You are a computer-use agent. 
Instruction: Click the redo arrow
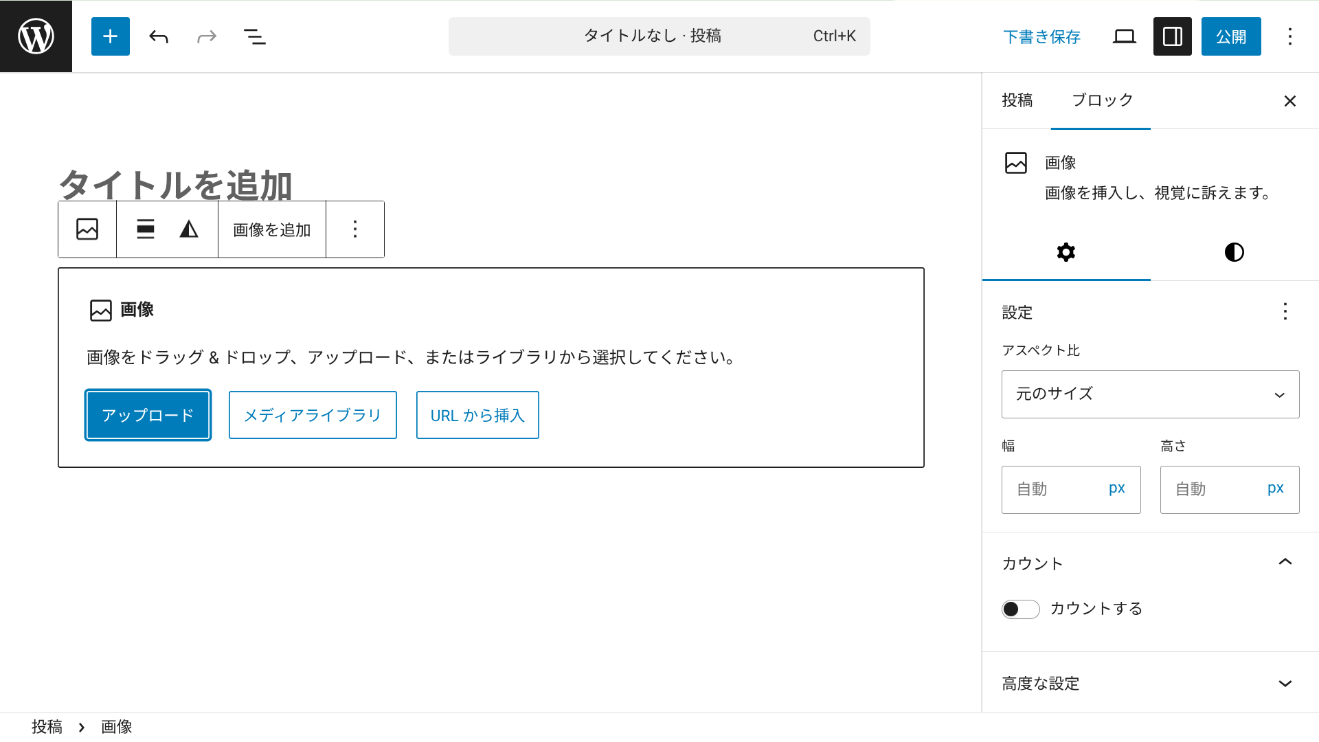coord(206,36)
